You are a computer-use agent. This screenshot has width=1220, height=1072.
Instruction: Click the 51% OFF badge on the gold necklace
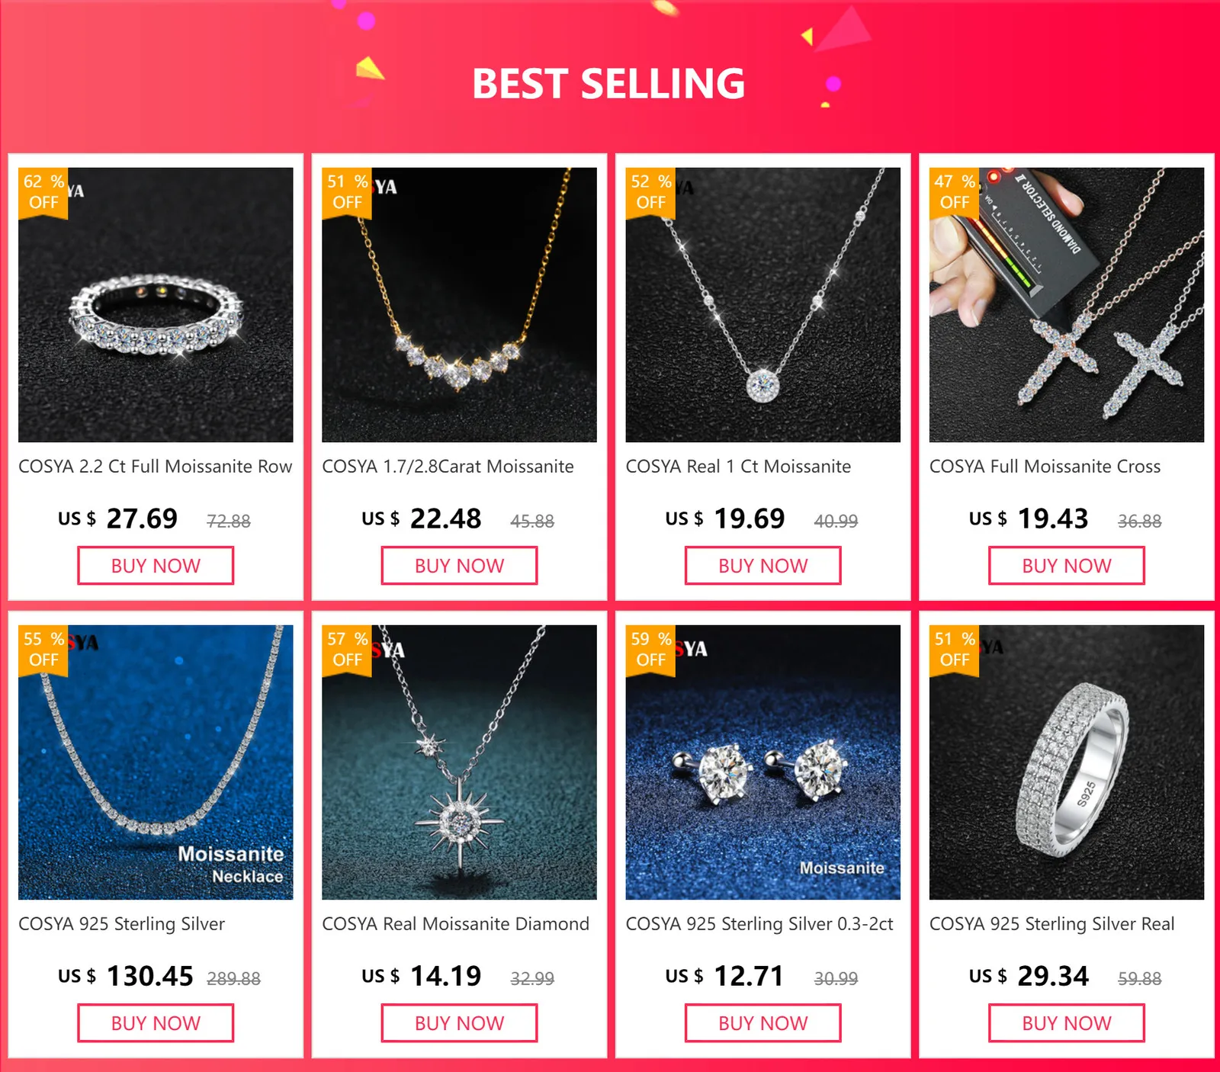(347, 193)
